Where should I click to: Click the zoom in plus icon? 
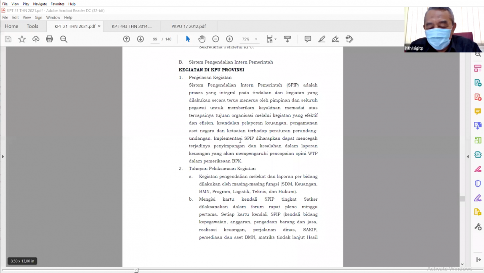[x=229, y=39]
